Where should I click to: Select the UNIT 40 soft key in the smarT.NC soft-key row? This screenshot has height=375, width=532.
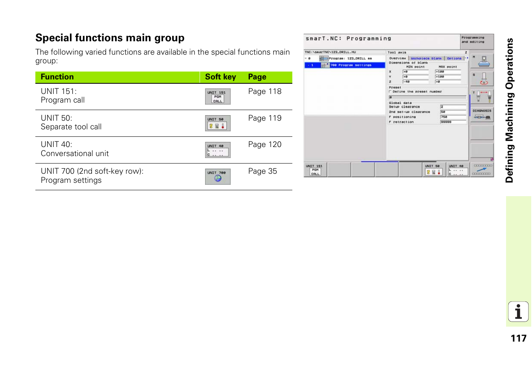pyautogui.click(x=458, y=170)
